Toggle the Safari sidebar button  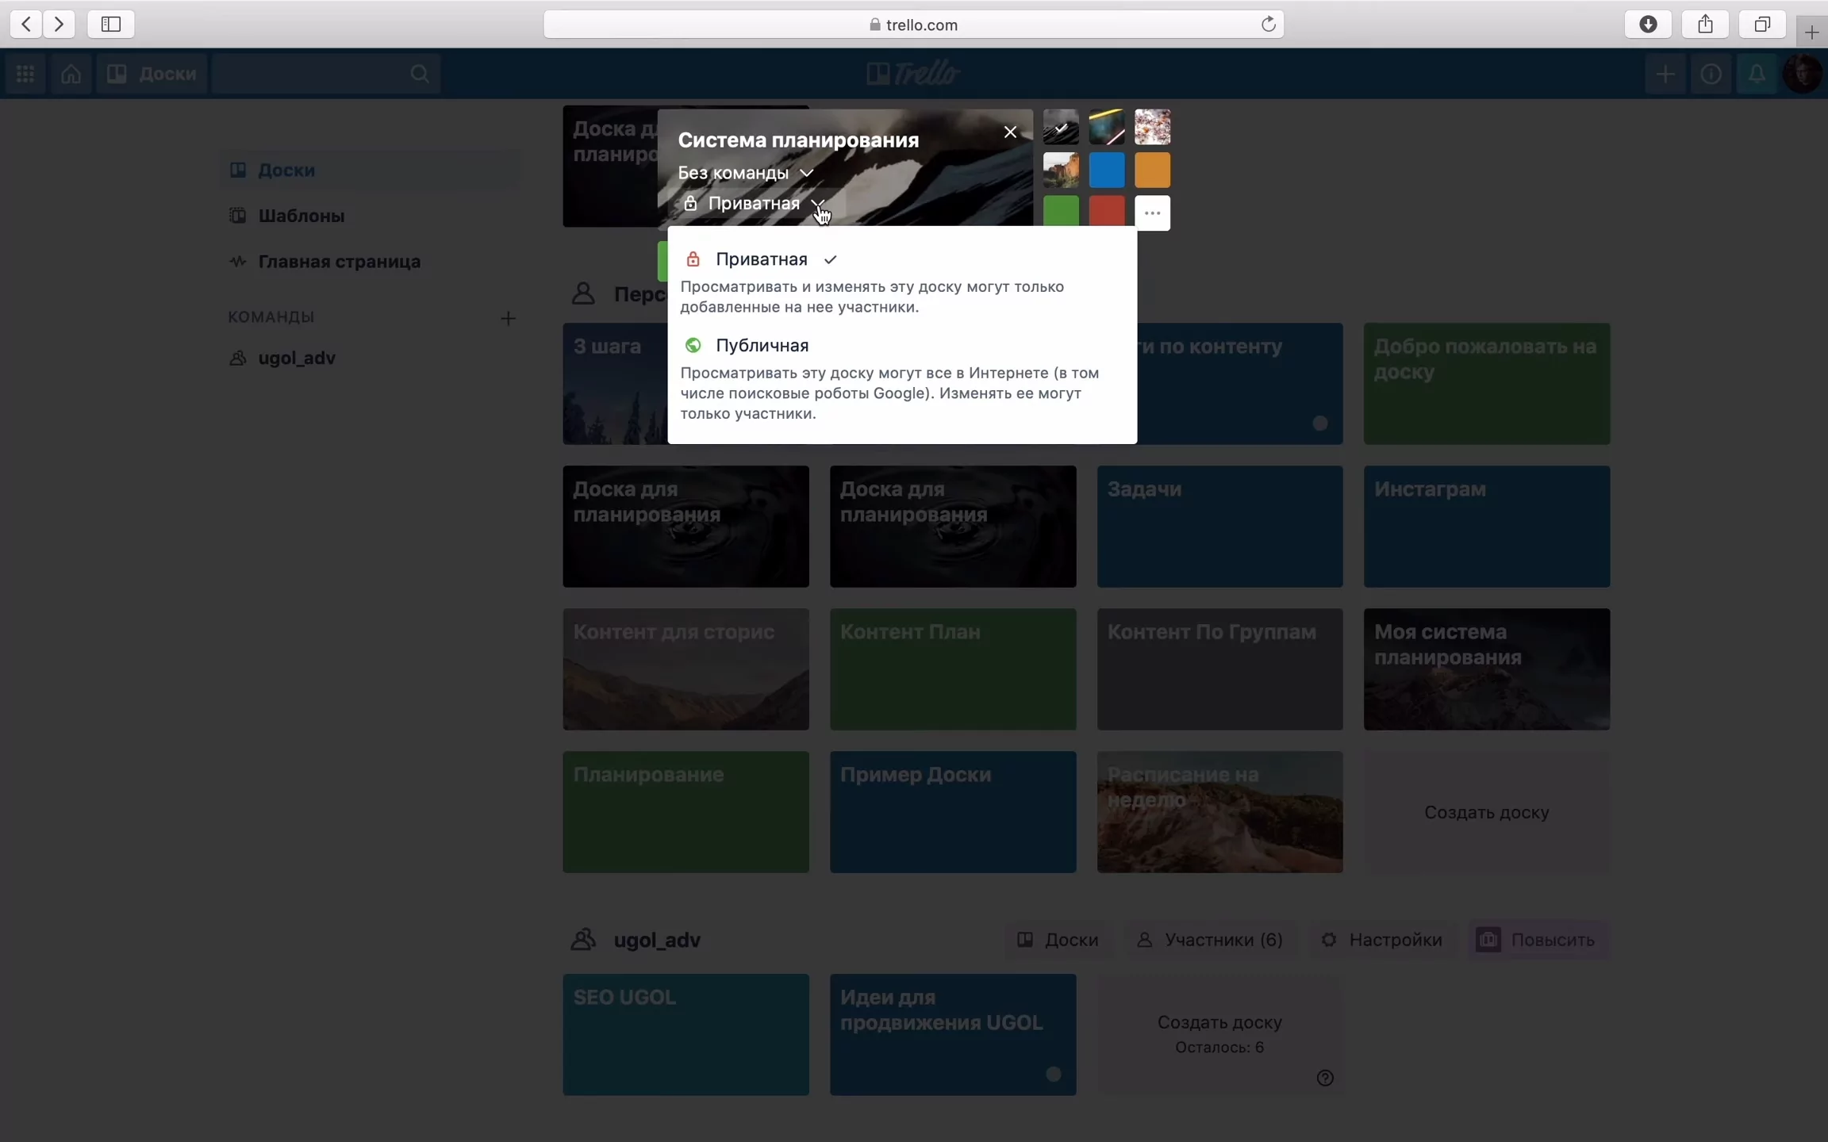(x=111, y=25)
